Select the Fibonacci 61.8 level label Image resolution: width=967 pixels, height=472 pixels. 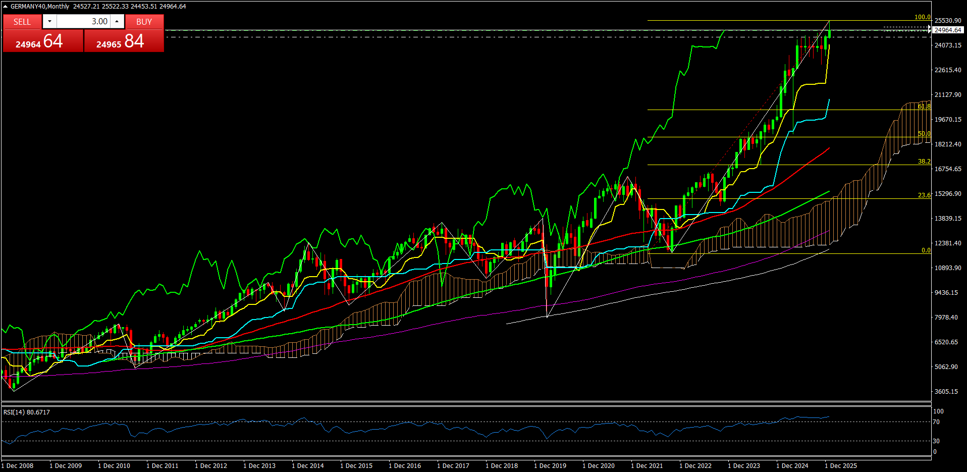coord(924,107)
